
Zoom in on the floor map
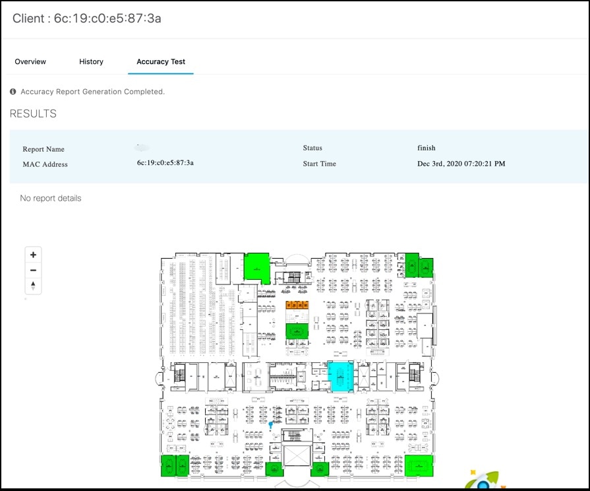(x=33, y=254)
